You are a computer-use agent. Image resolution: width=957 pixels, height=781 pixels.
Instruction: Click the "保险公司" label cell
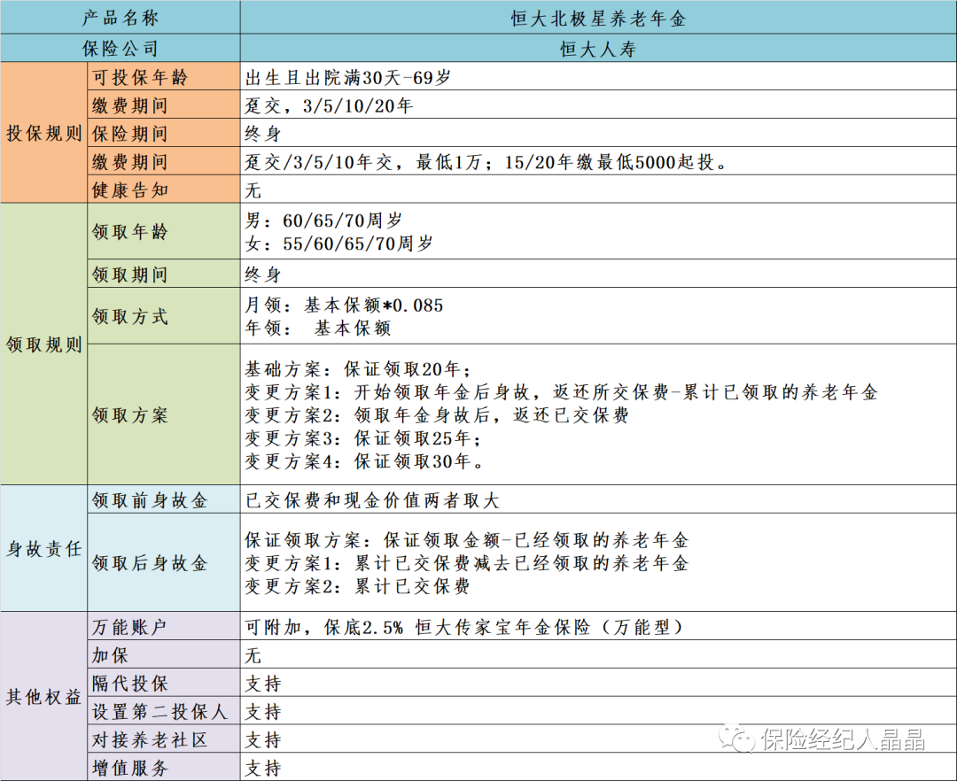[x=121, y=48]
